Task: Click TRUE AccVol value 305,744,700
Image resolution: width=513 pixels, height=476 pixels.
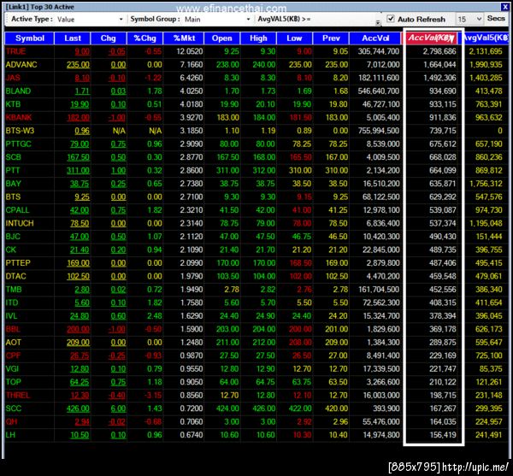Action: click(x=379, y=51)
